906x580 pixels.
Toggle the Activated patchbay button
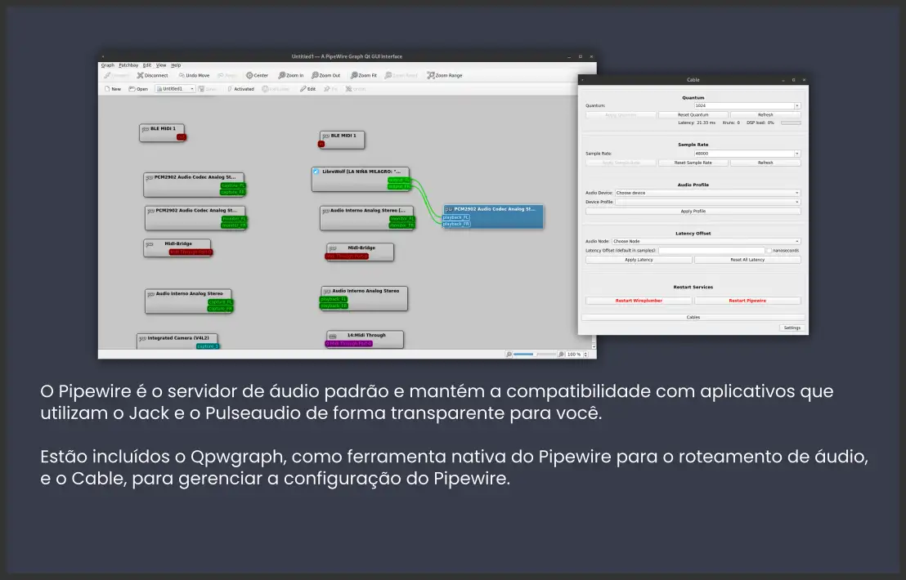click(240, 89)
